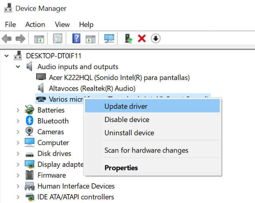This screenshot has height=203, width=255.
Task: Click Update device driver toolbar icon
Action: click(x=129, y=39)
